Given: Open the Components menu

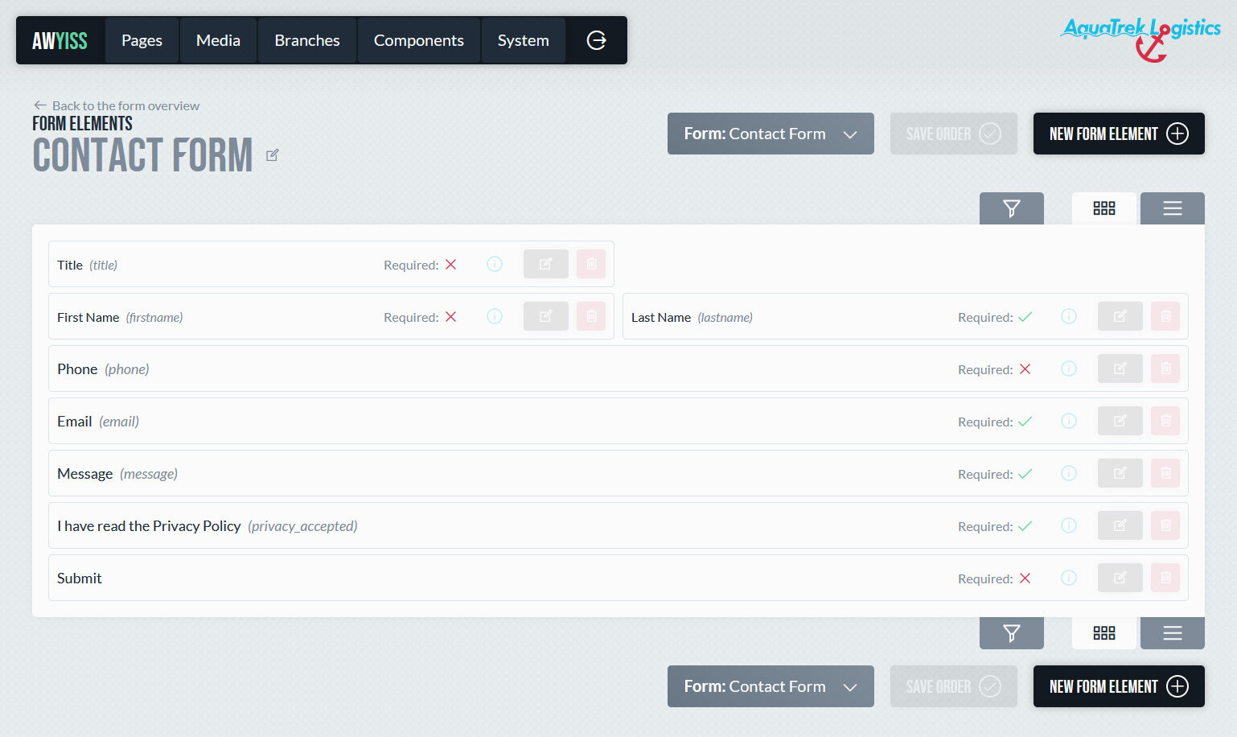Looking at the screenshot, I should (x=418, y=40).
